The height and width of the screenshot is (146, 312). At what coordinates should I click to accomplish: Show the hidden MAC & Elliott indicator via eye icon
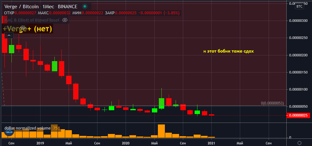[65, 20]
